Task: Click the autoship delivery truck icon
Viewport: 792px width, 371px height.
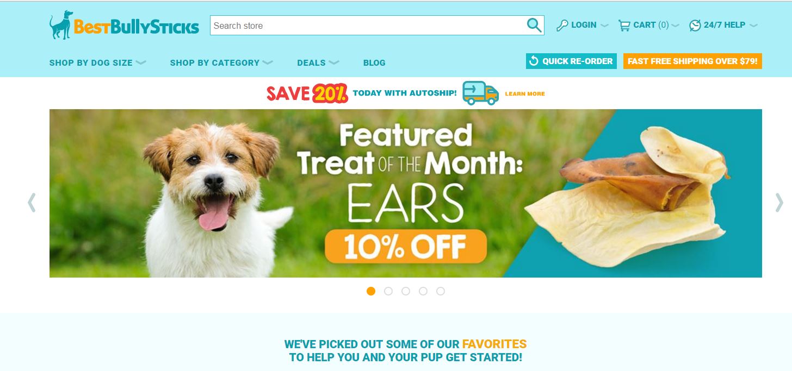Action: point(480,93)
